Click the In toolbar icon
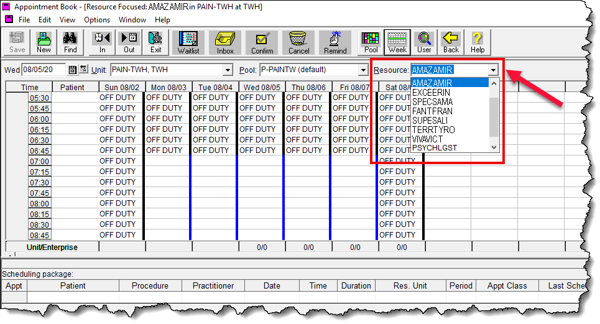 [102, 42]
